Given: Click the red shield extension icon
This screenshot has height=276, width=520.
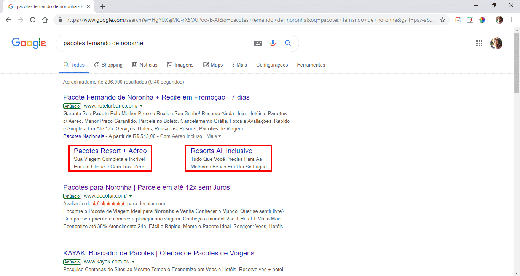Looking at the screenshot, I should tap(470, 20).
